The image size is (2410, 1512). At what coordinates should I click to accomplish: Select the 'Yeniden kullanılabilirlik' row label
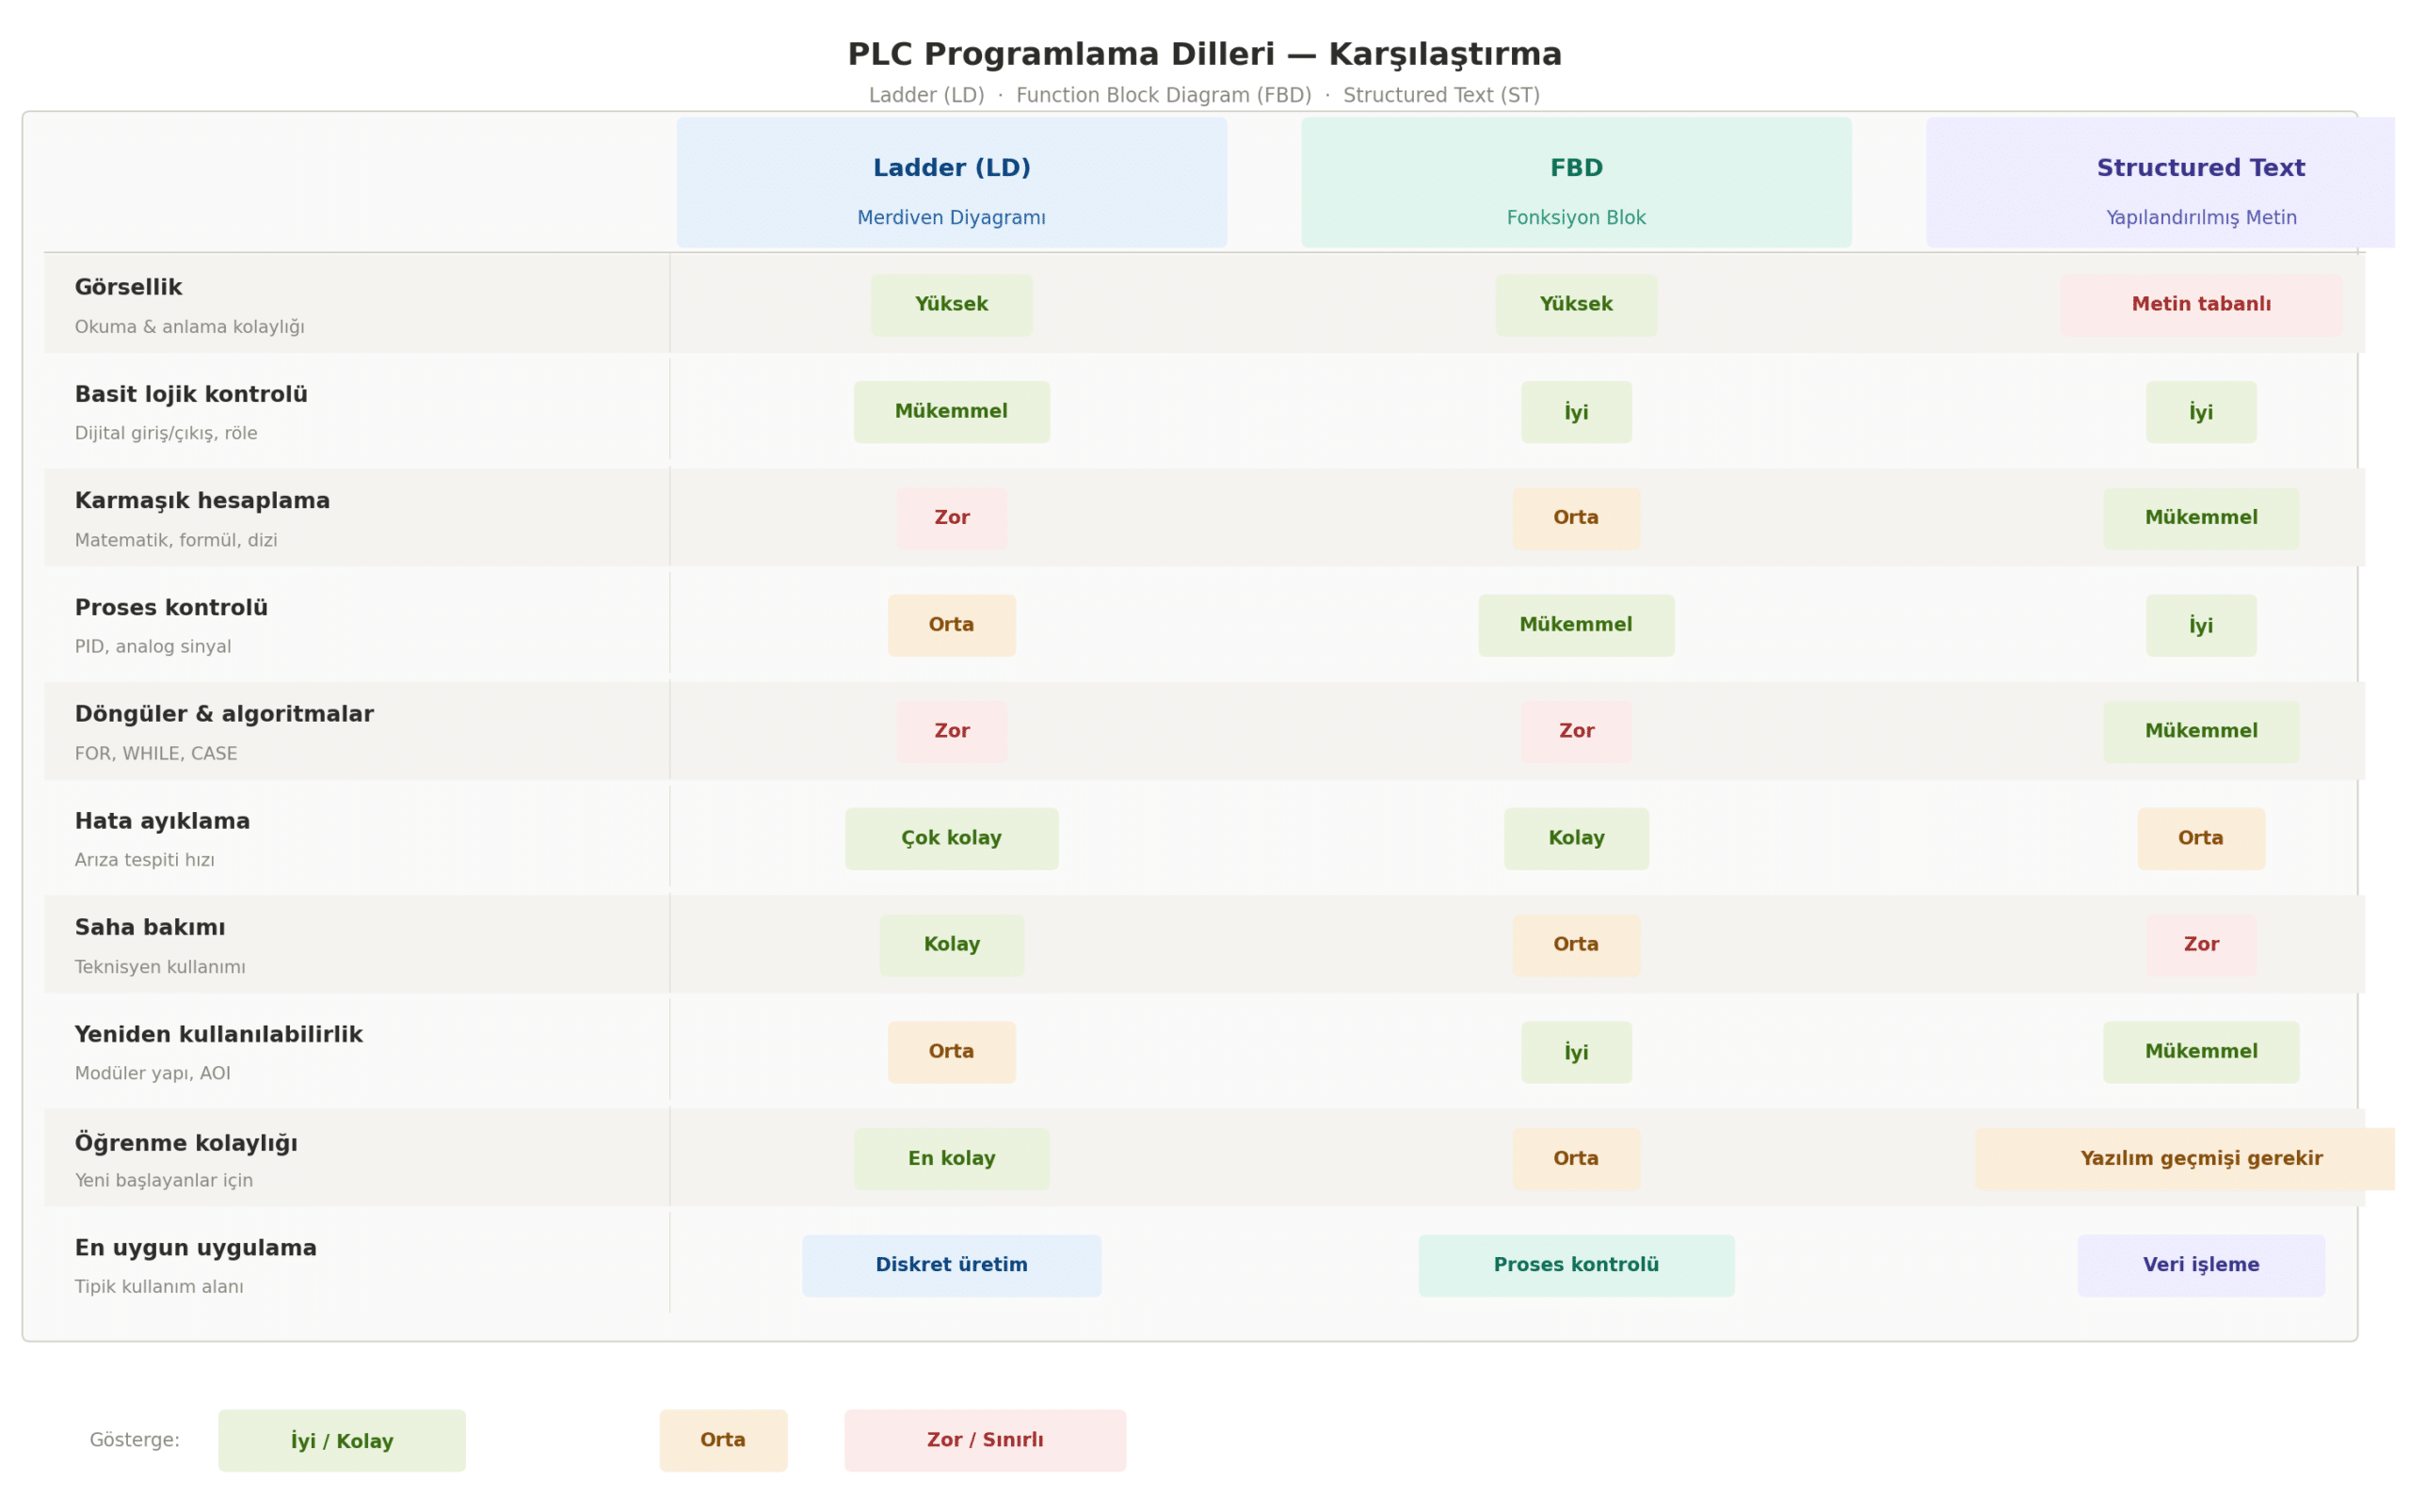[x=218, y=1034]
